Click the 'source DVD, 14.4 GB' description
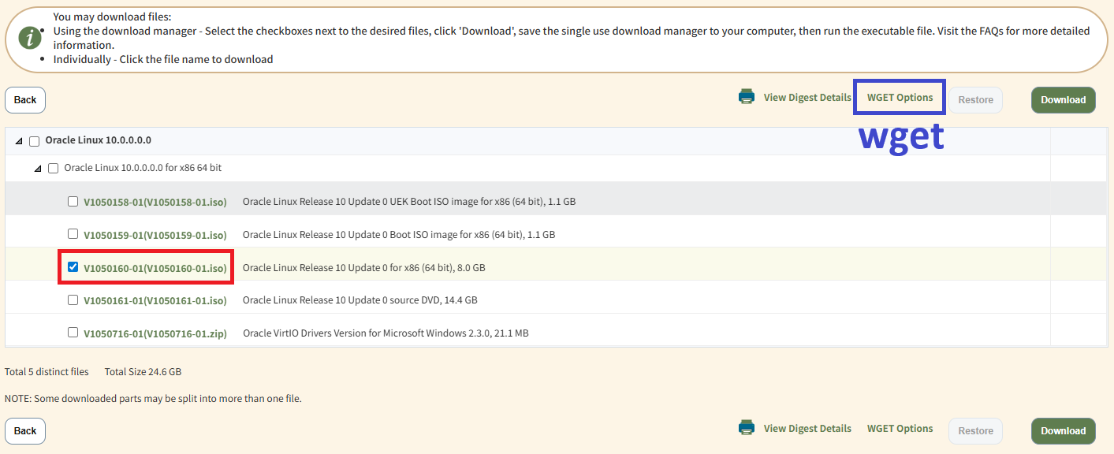This screenshot has height=454, width=1114. 360,300
